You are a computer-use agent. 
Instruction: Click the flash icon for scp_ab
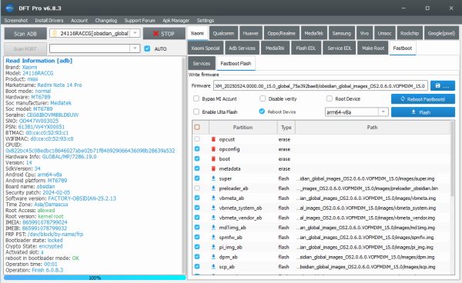click(213, 267)
